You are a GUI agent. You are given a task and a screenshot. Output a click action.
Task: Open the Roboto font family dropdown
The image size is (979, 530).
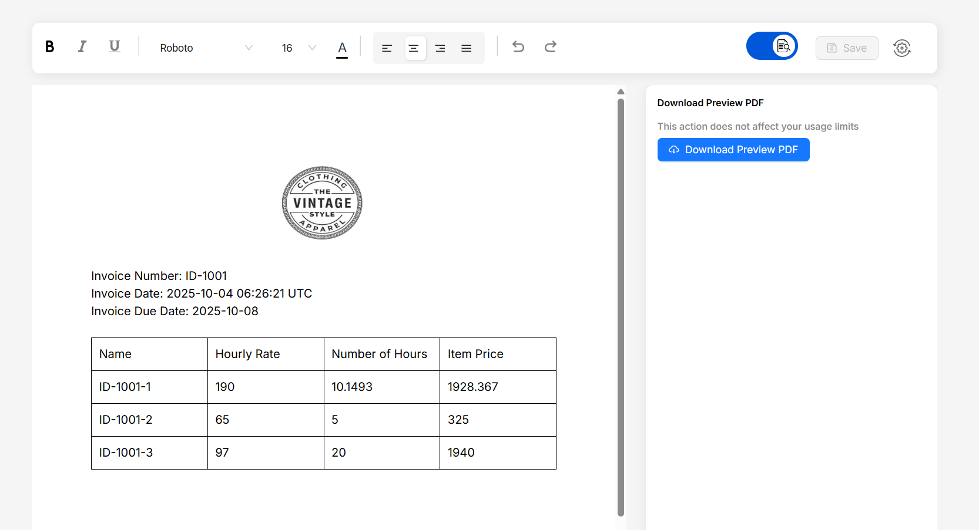tap(206, 48)
